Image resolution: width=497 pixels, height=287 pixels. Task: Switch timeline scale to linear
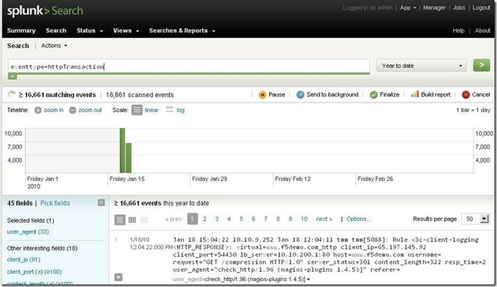coord(137,110)
